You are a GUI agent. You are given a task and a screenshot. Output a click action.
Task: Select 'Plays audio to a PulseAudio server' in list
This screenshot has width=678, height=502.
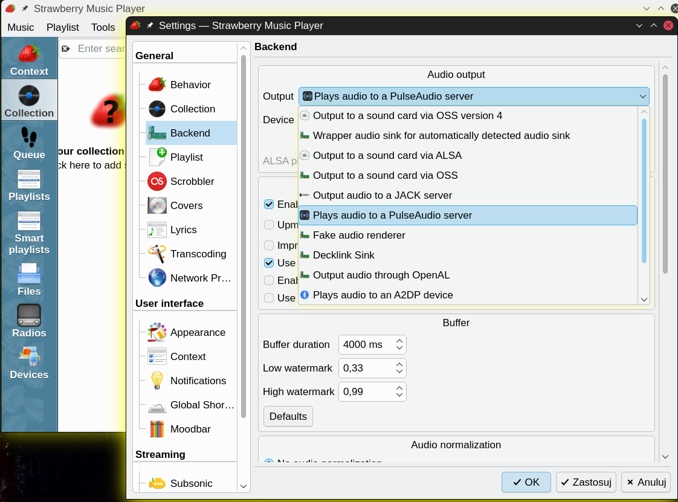pos(468,215)
